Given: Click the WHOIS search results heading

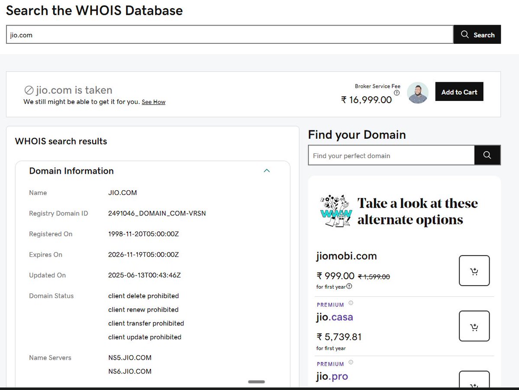Looking at the screenshot, I should coord(61,141).
